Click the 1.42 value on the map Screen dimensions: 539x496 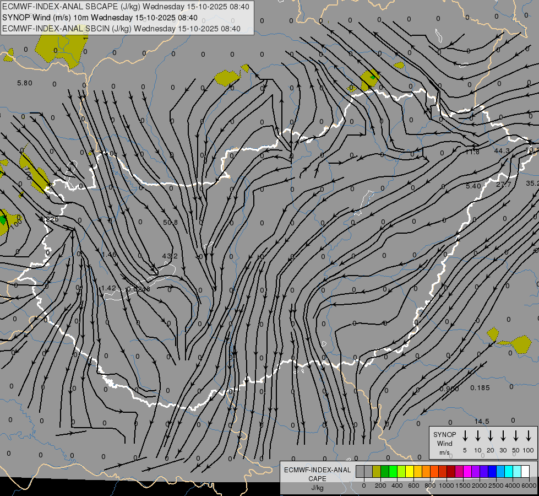point(108,288)
